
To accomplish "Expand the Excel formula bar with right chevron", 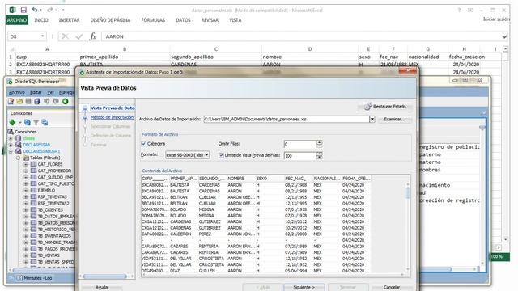I will tap(504, 36).
